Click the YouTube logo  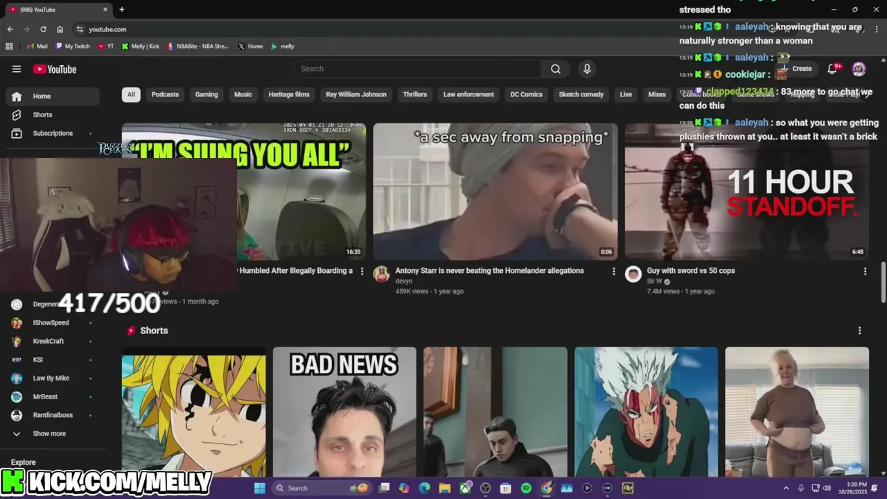click(55, 69)
